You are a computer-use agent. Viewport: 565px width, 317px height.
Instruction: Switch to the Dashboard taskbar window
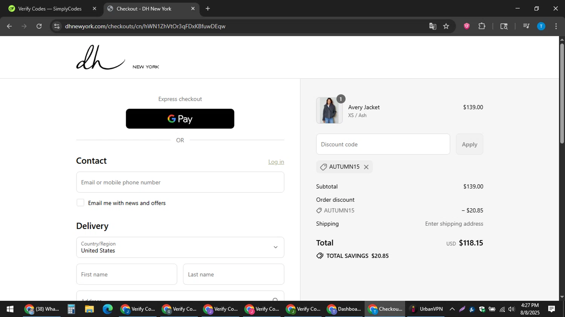(x=344, y=309)
